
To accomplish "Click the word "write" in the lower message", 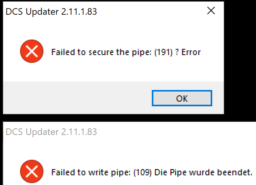I will (x=98, y=173).
